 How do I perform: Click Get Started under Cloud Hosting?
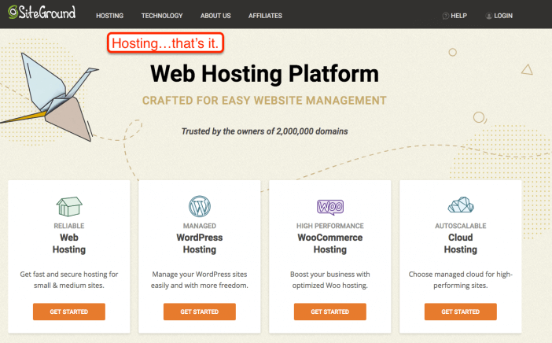pos(461,312)
